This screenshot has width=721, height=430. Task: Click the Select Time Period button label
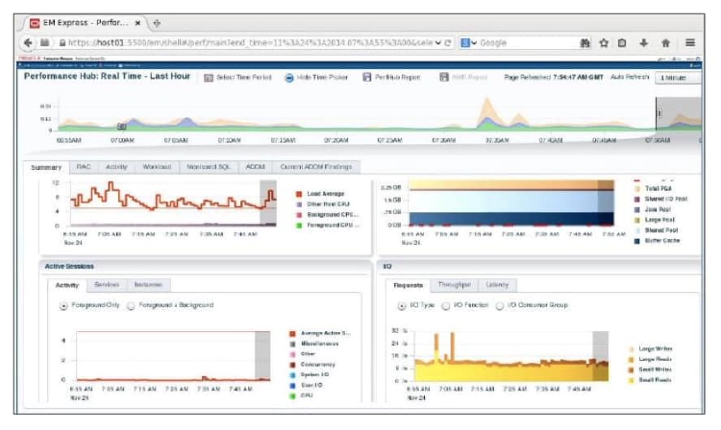[244, 78]
